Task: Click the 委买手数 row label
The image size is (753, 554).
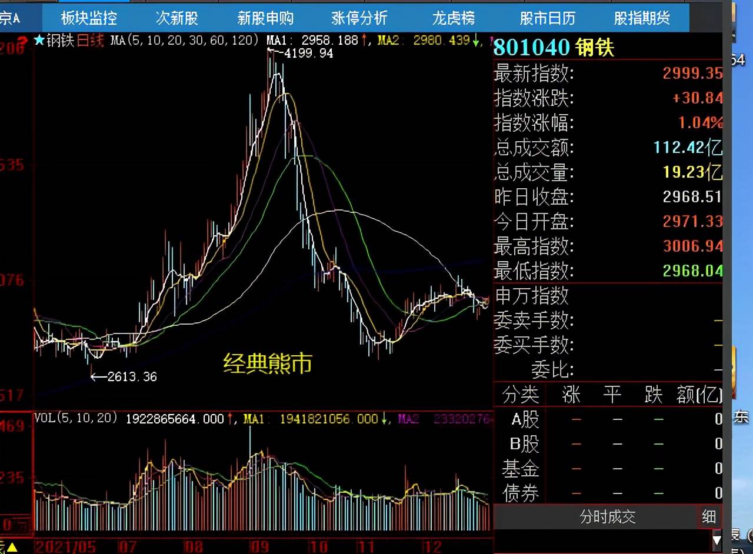Action: tap(534, 345)
